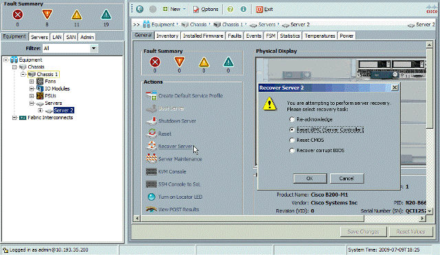440x255 pixels.
Task: Click the server warning teal icon in General tab
Action: pos(228,62)
